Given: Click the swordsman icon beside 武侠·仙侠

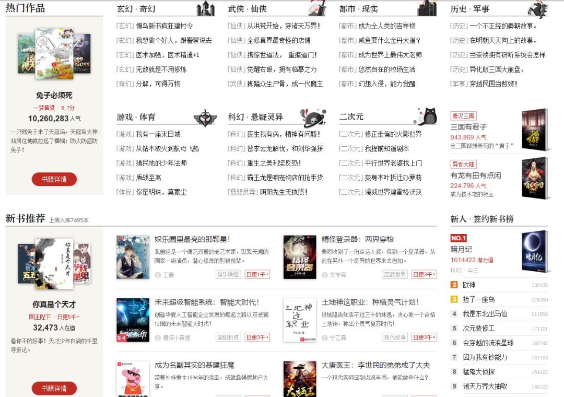Looking at the screenshot, I should click(x=318, y=8).
